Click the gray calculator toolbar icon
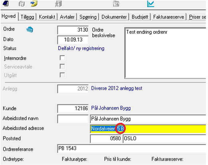Screen dimensions: 208x165 (116, 4)
